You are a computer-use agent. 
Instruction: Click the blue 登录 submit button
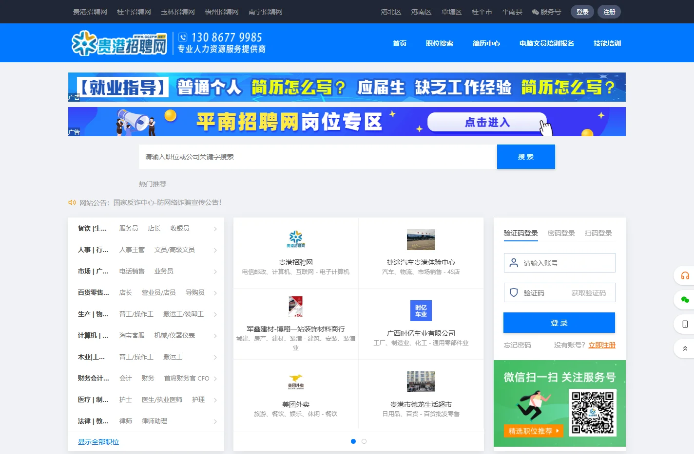pos(559,323)
